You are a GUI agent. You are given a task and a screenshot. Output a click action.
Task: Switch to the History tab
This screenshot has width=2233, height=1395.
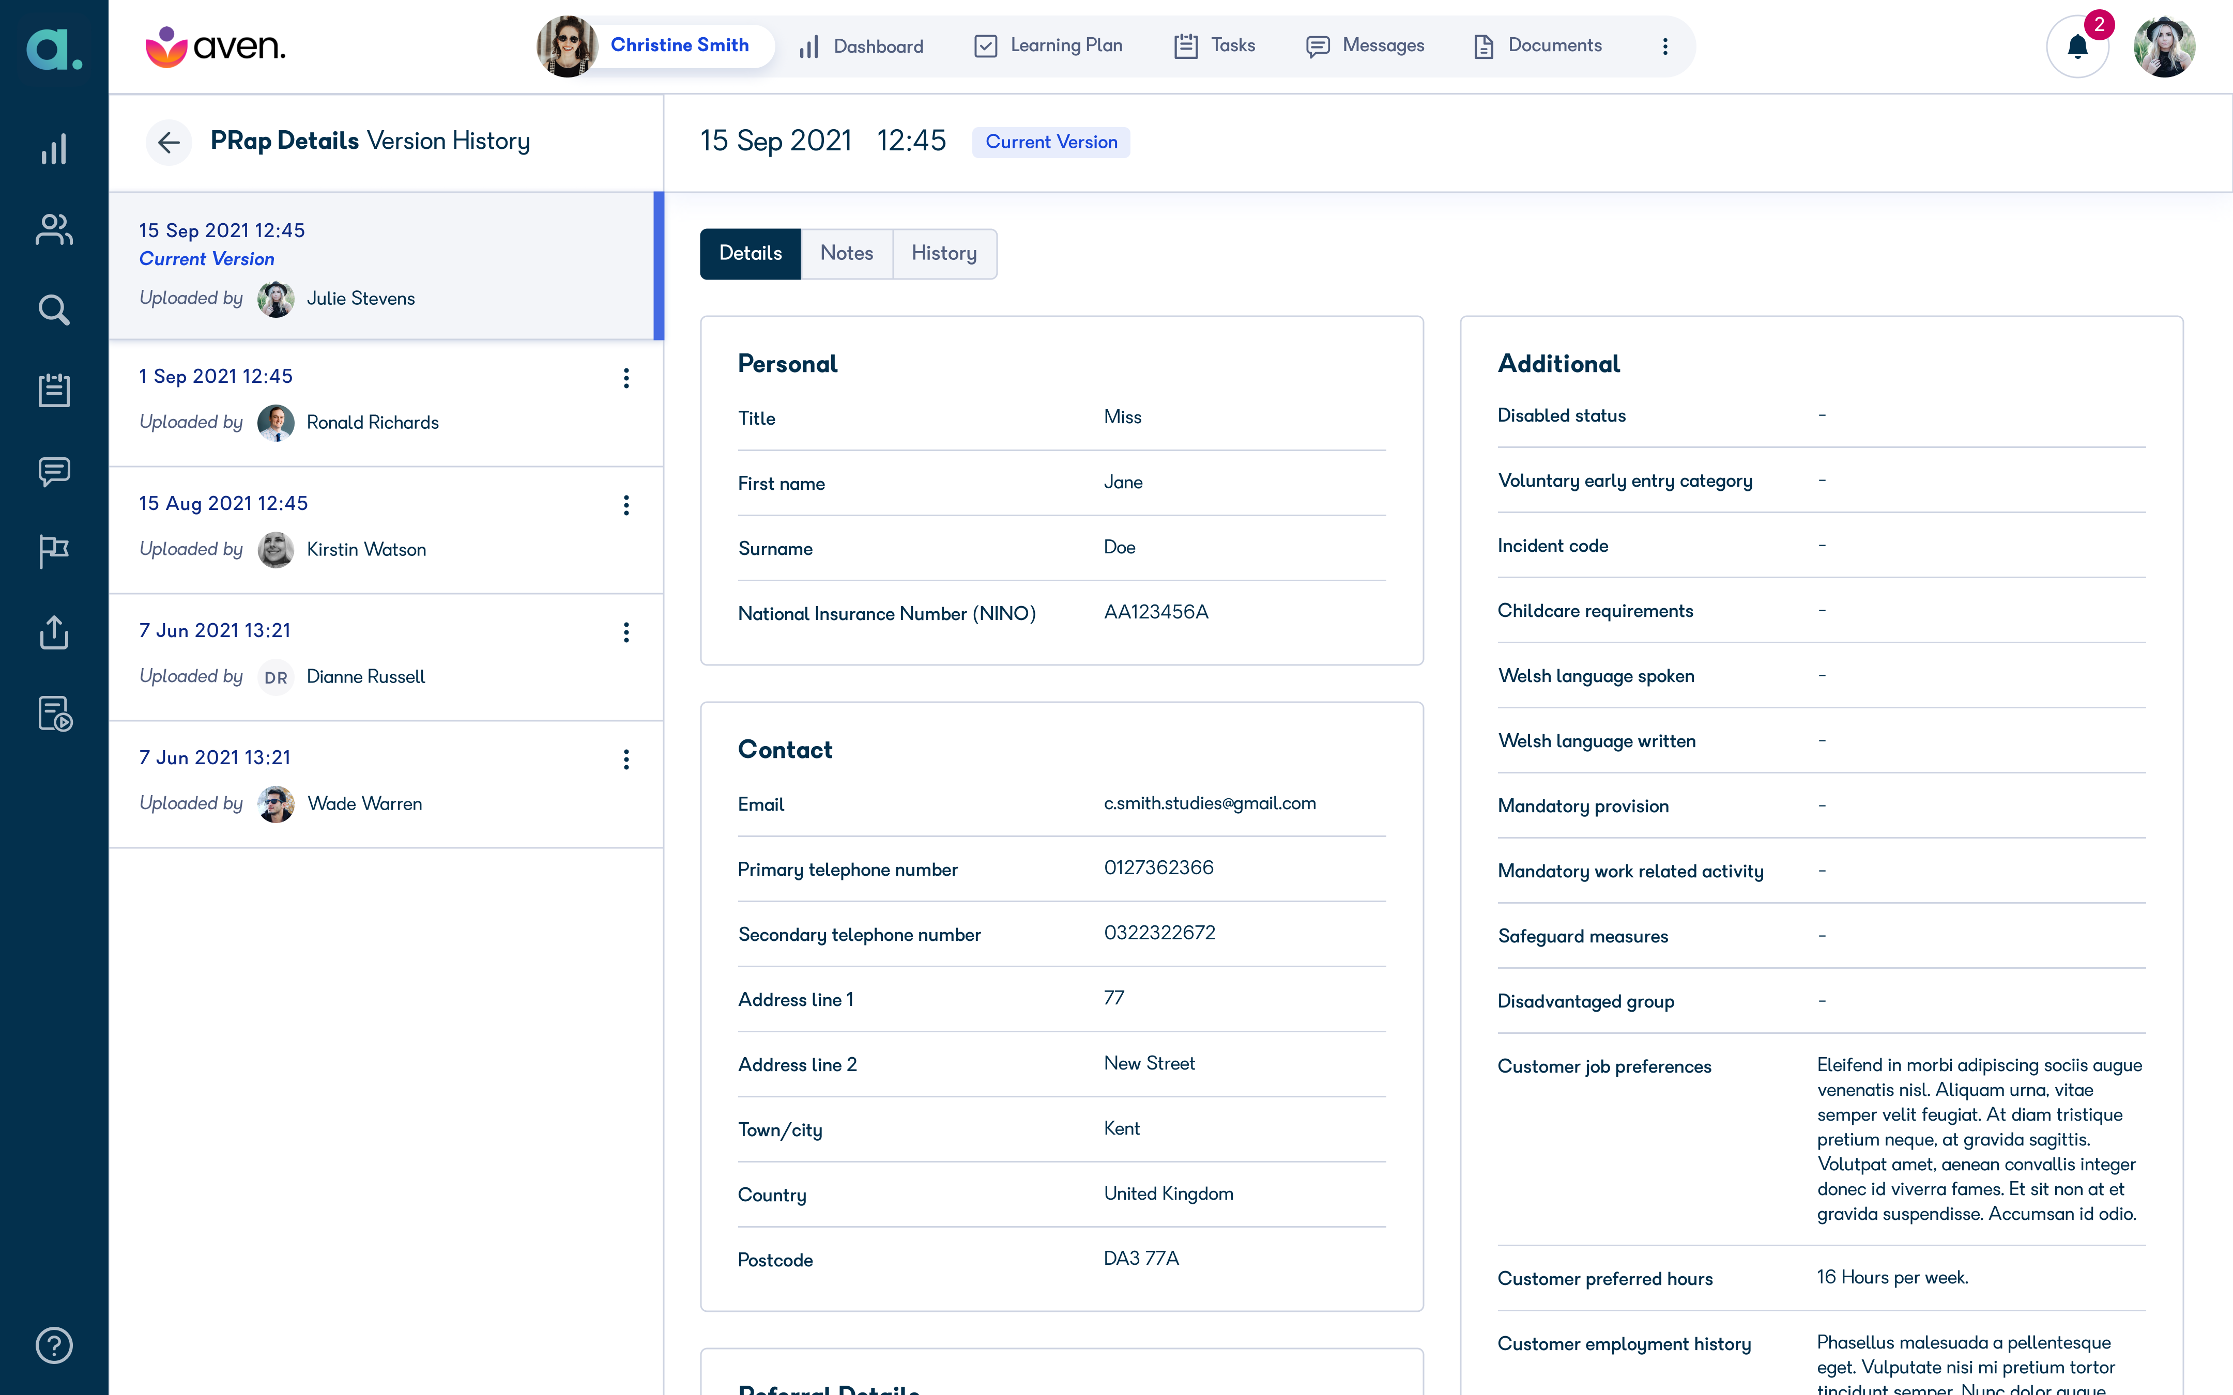coord(944,253)
